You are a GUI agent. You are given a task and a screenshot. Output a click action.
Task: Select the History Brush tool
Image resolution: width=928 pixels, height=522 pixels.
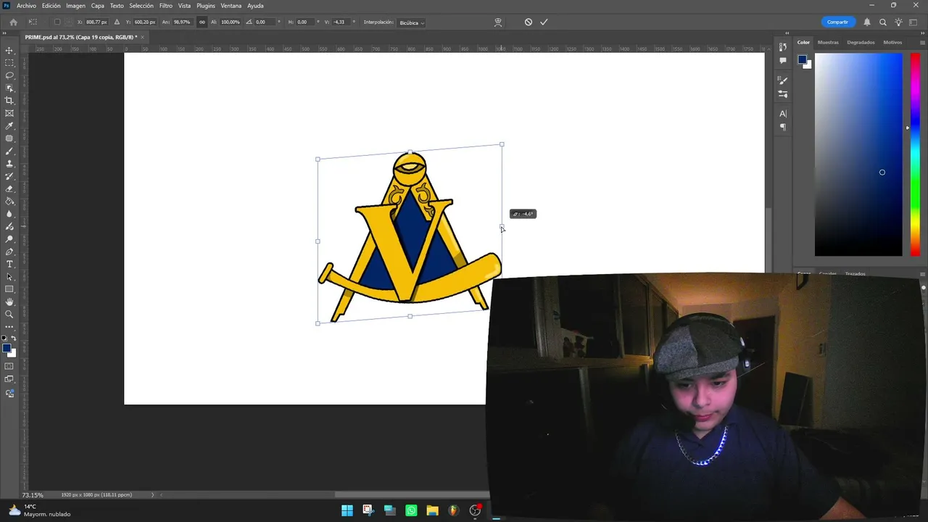coord(9,176)
